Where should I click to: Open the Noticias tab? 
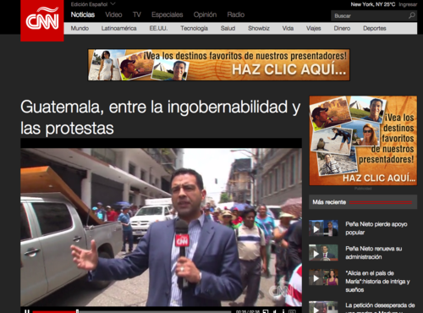pos(83,14)
